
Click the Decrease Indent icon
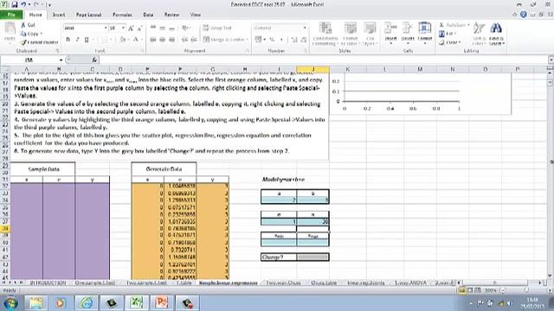(184, 40)
